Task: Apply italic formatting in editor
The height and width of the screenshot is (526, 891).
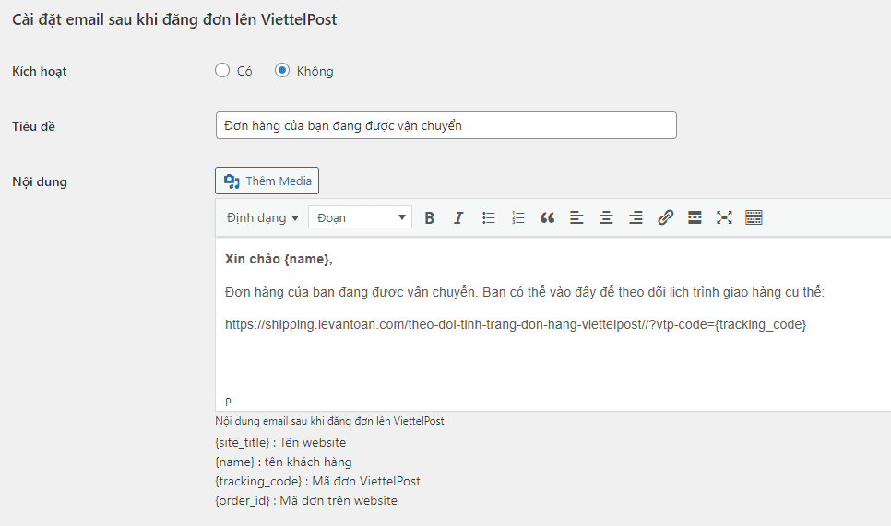Action: click(x=458, y=218)
